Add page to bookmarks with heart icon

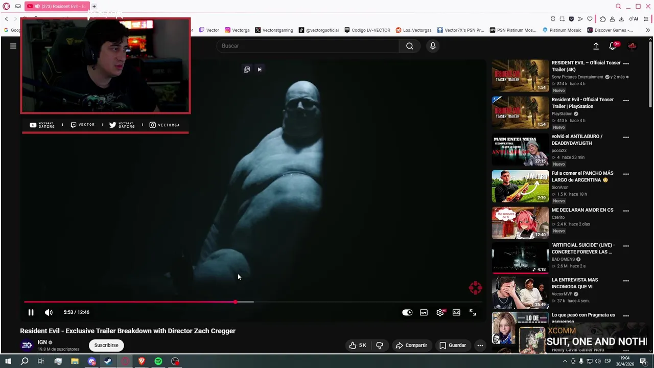[x=590, y=19]
